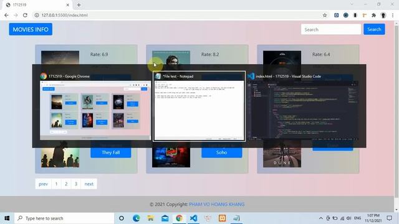Focus the Search input field on the page
This screenshot has height=224, width=399.
(x=331, y=29)
